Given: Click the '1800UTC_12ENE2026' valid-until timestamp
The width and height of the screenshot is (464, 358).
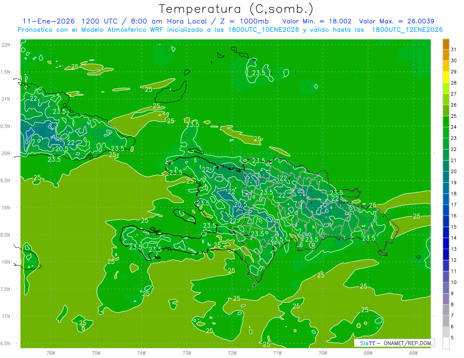Looking at the screenshot, I should [x=407, y=30].
